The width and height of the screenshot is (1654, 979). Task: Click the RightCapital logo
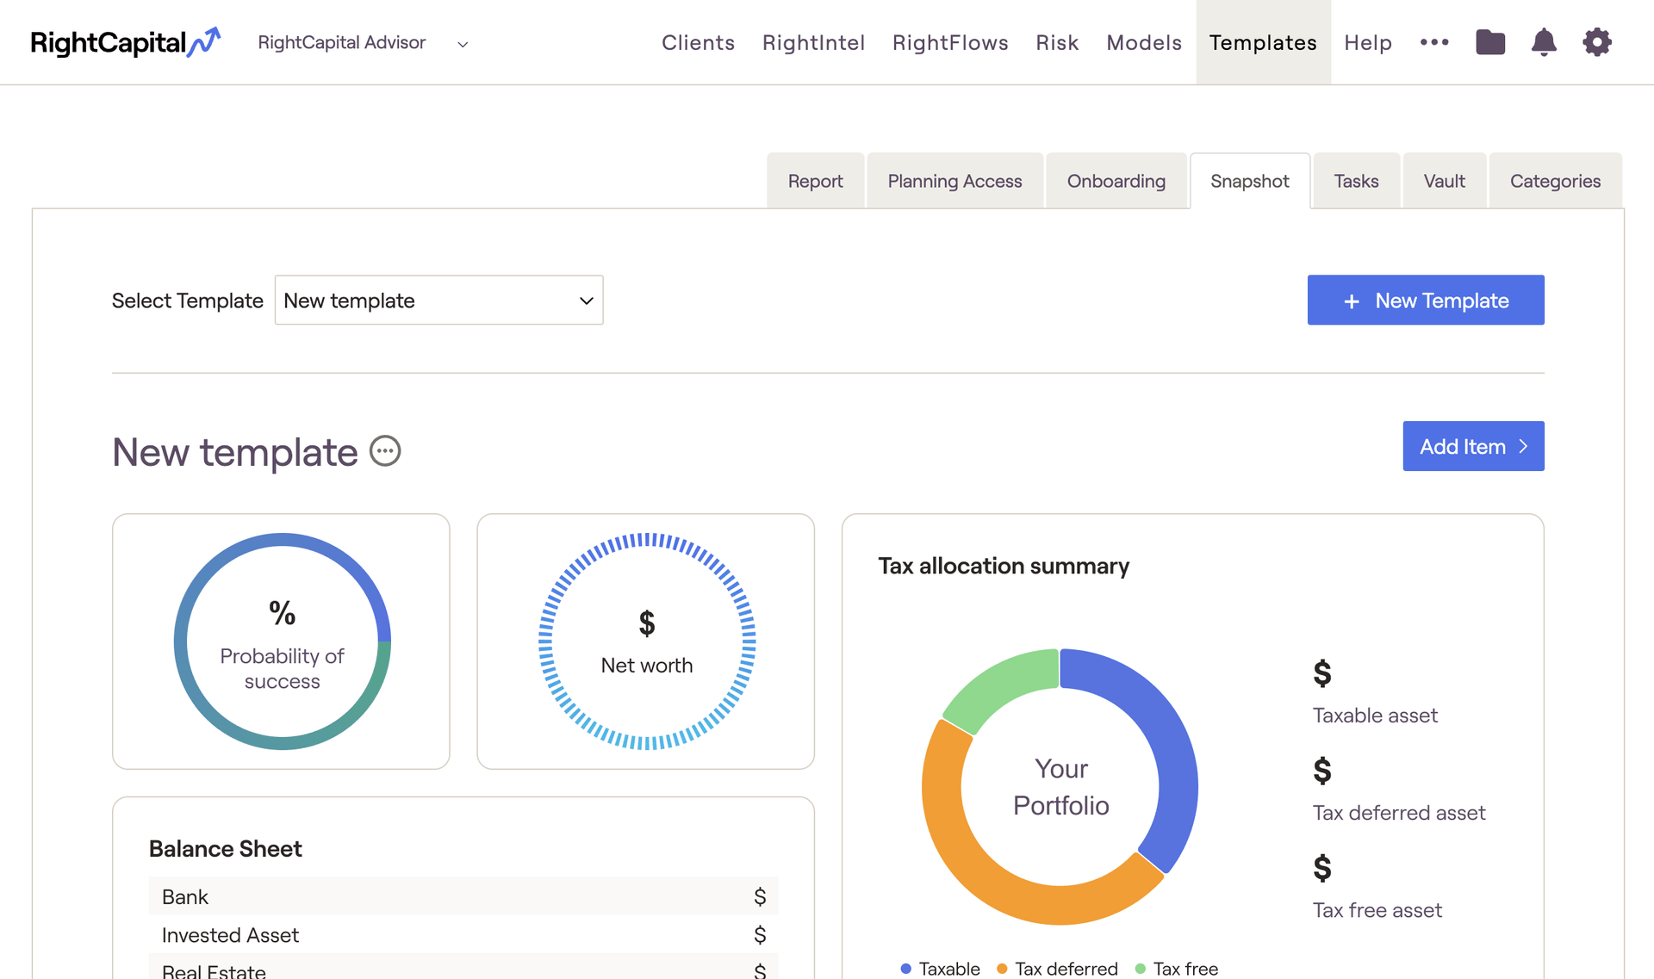click(x=125, y=42)
